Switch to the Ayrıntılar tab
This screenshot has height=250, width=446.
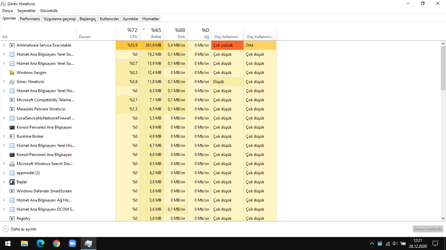[131, 19]
